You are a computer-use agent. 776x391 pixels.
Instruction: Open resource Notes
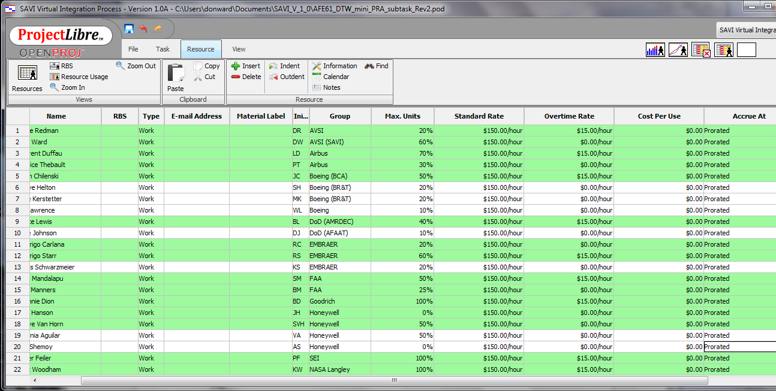[x=326, y=87]
